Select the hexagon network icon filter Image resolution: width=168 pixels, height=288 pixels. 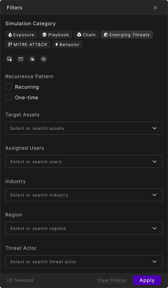(x=44, y=59)
